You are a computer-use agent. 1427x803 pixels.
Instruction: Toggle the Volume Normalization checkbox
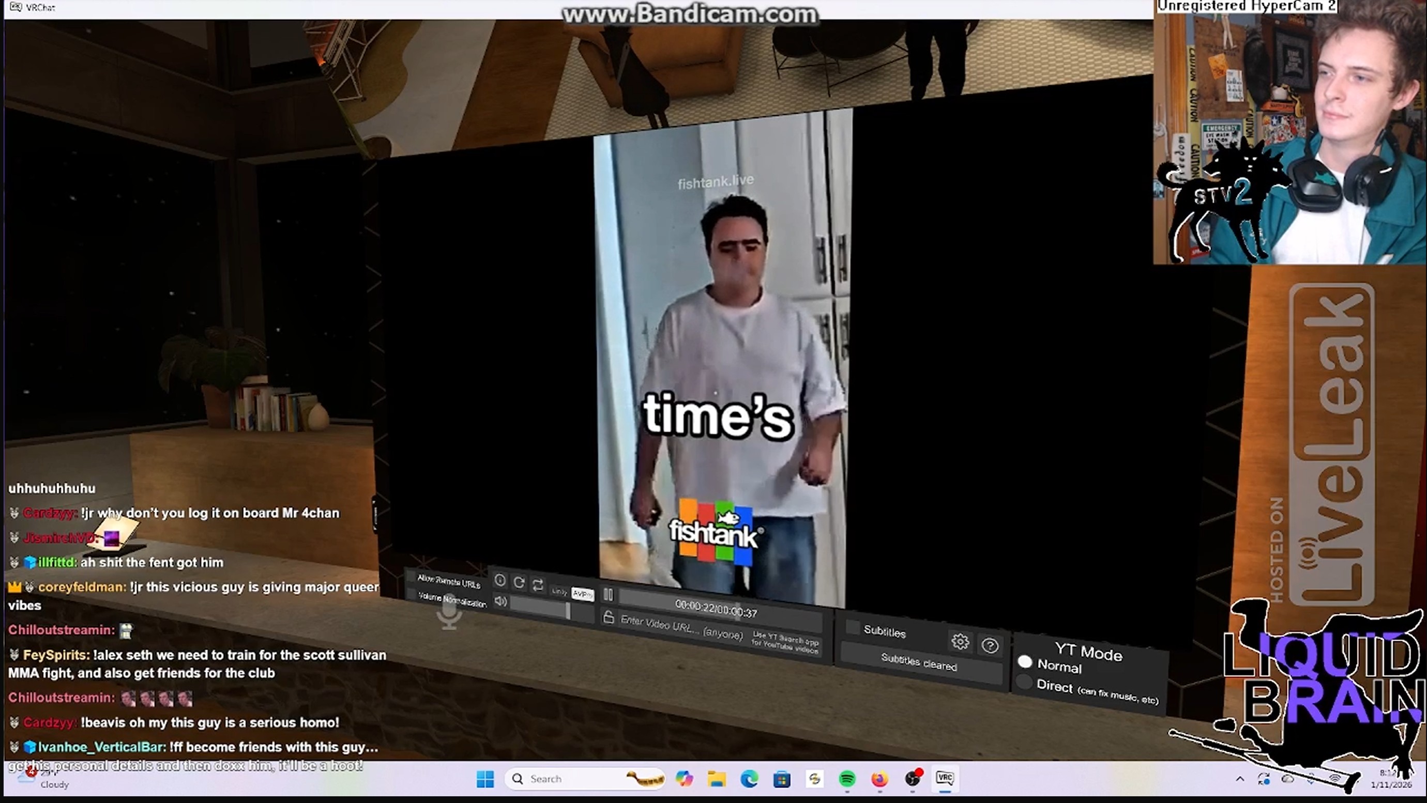pos(411,594)
